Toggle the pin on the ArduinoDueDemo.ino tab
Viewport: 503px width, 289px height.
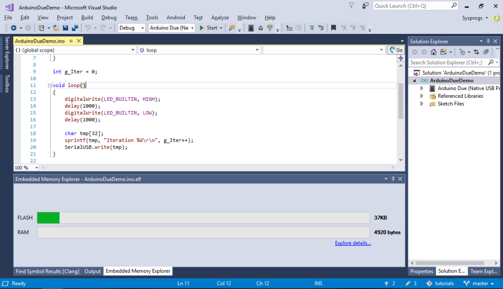pos(70,41)
